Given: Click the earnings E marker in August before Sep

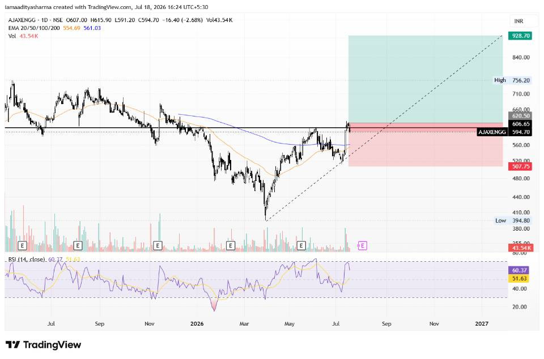Looking at the screenshot, I should click(x=78, y=246).
